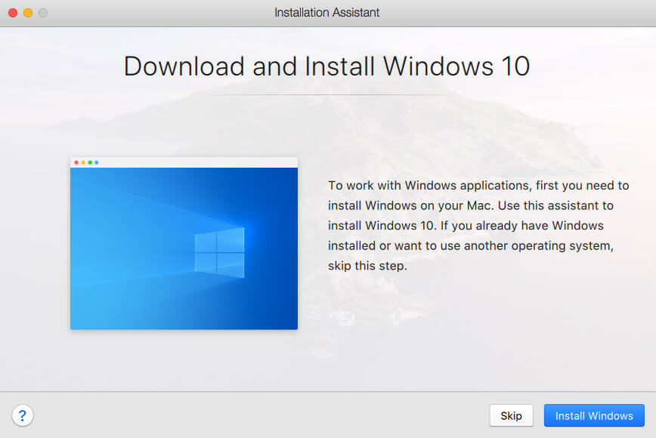Click the Install Windows button
Image resolution: width=656 pixels, height=438 pixels.
(594, 415)
